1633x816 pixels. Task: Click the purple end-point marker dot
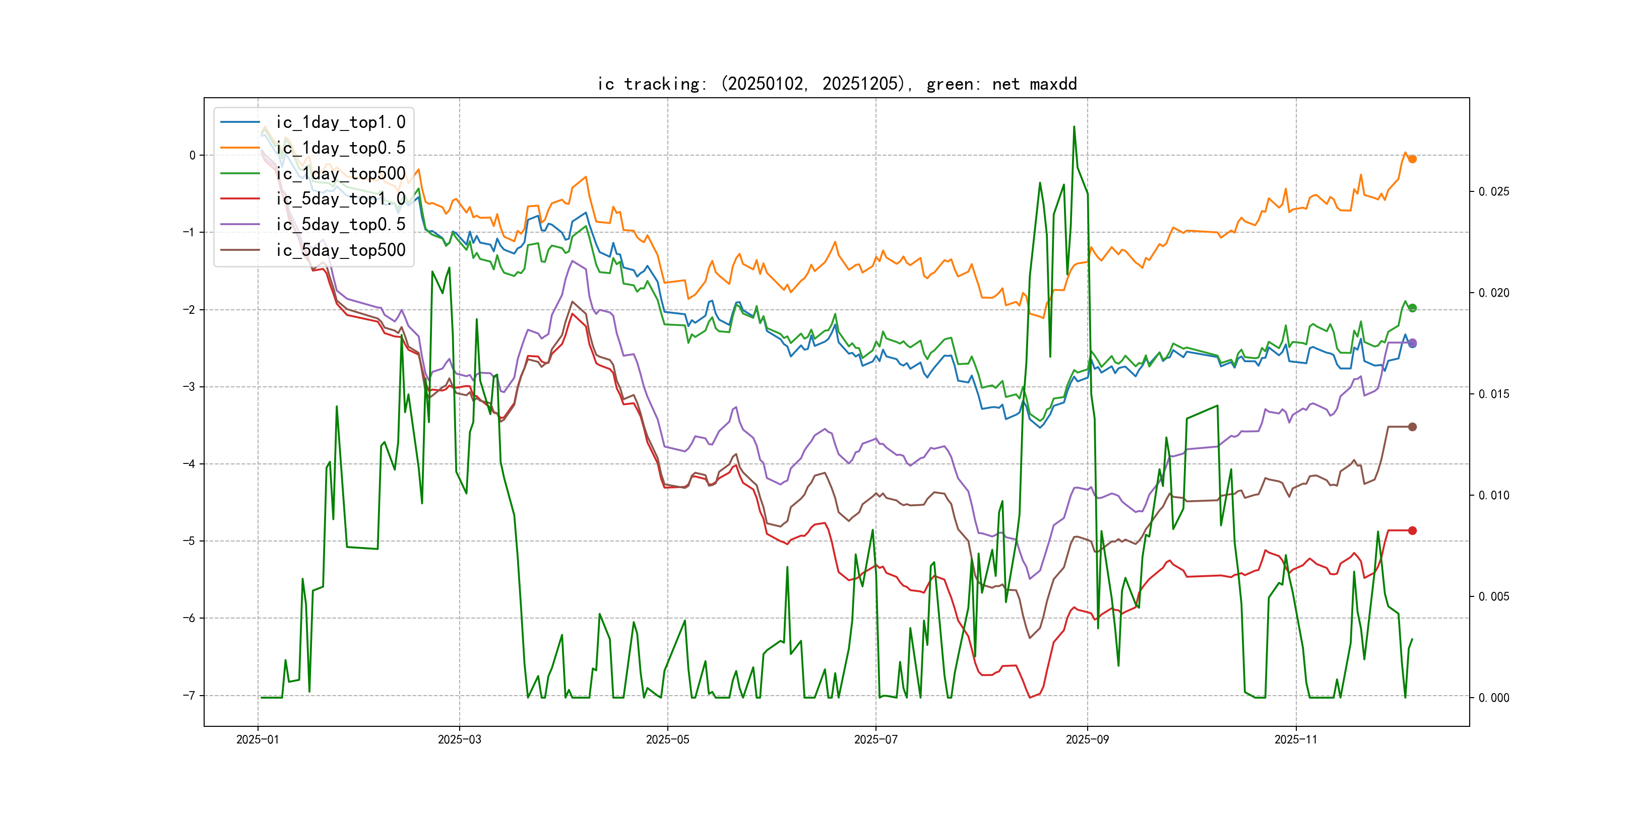[1412, 343]
